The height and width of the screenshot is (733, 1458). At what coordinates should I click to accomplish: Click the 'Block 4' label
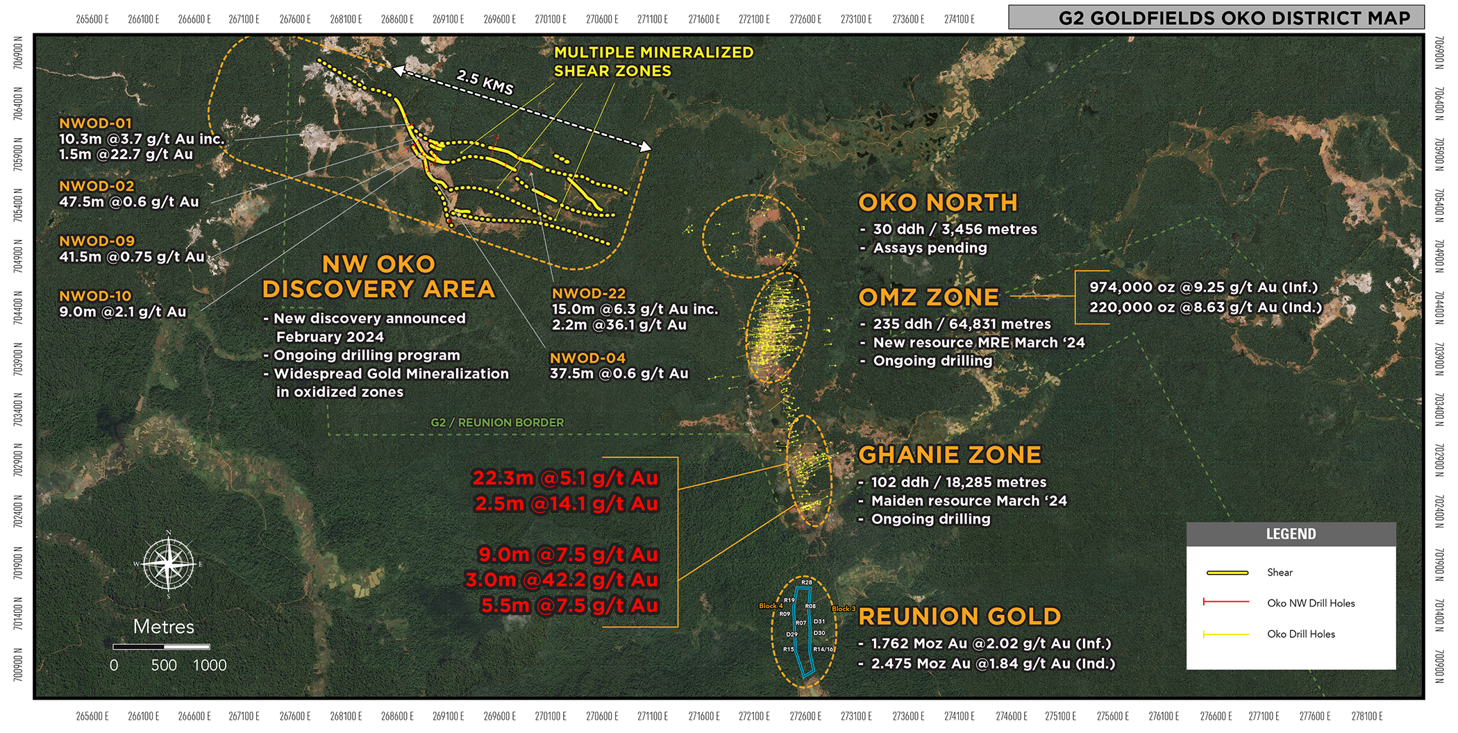tap(771, 606)
